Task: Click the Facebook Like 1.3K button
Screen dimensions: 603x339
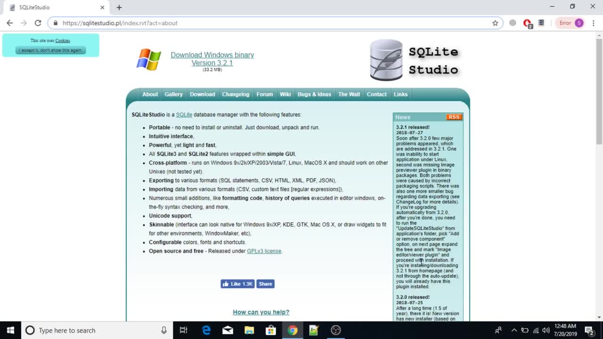Action: 238,284
